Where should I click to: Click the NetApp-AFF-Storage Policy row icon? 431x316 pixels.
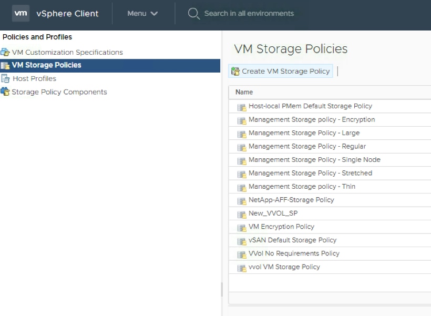(242, 201)
